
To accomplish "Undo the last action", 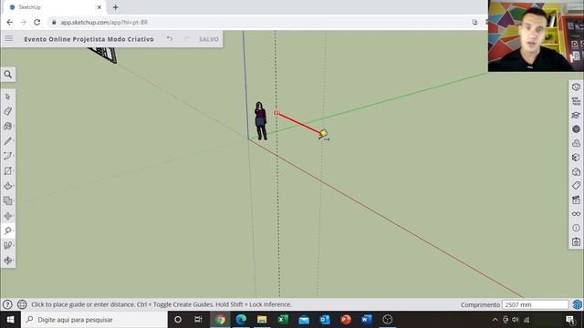I will pyautogui.click(x=170, y=38).
